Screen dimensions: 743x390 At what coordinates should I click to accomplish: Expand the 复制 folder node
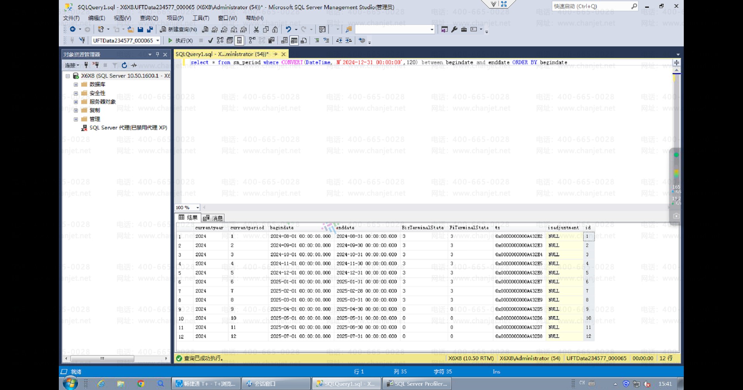pos(76,110)
